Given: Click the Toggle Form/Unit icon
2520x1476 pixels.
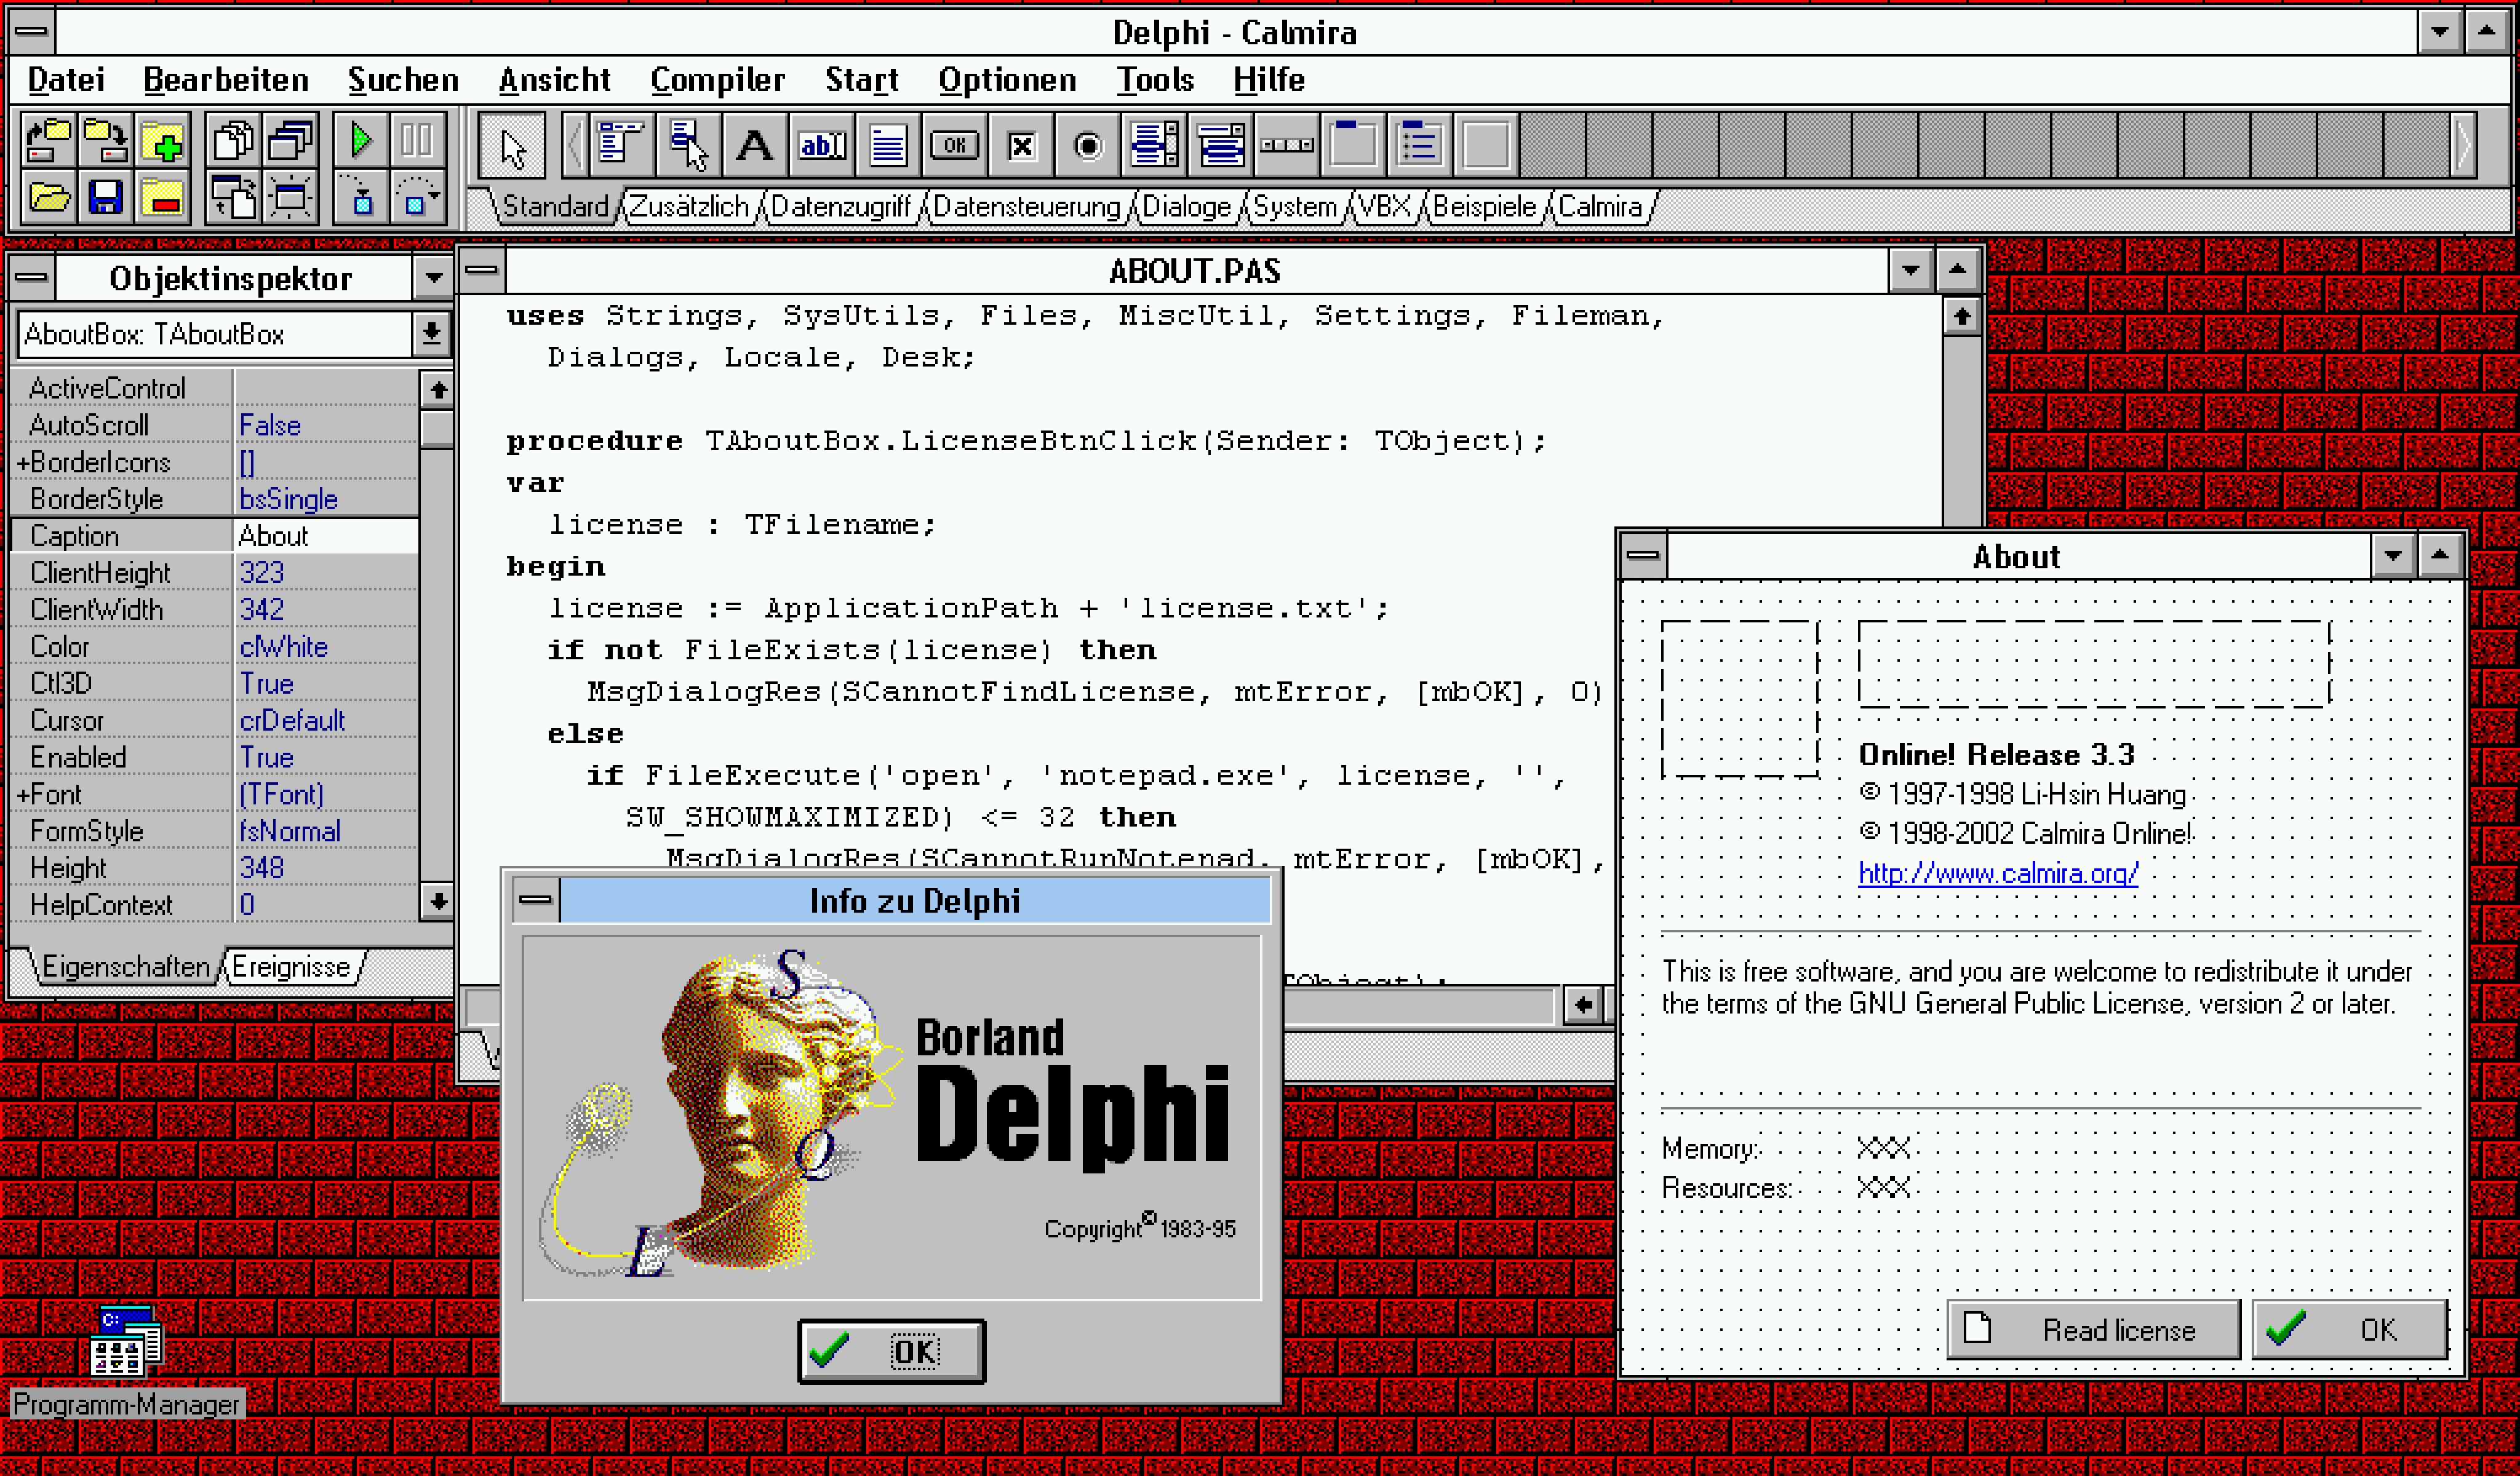Looking at the screenshot, I should (233, 197).
